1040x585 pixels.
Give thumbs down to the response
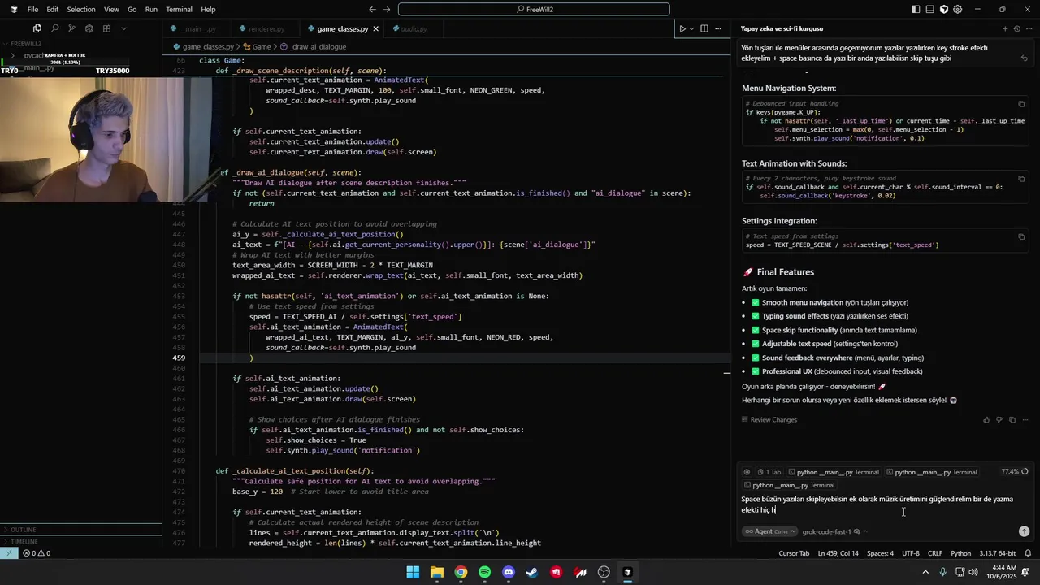[x=999, y=420]
